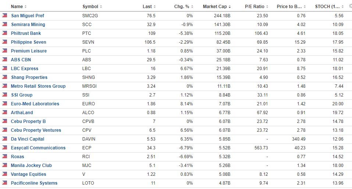Sort by Chg. % column header

click(182, 7)
